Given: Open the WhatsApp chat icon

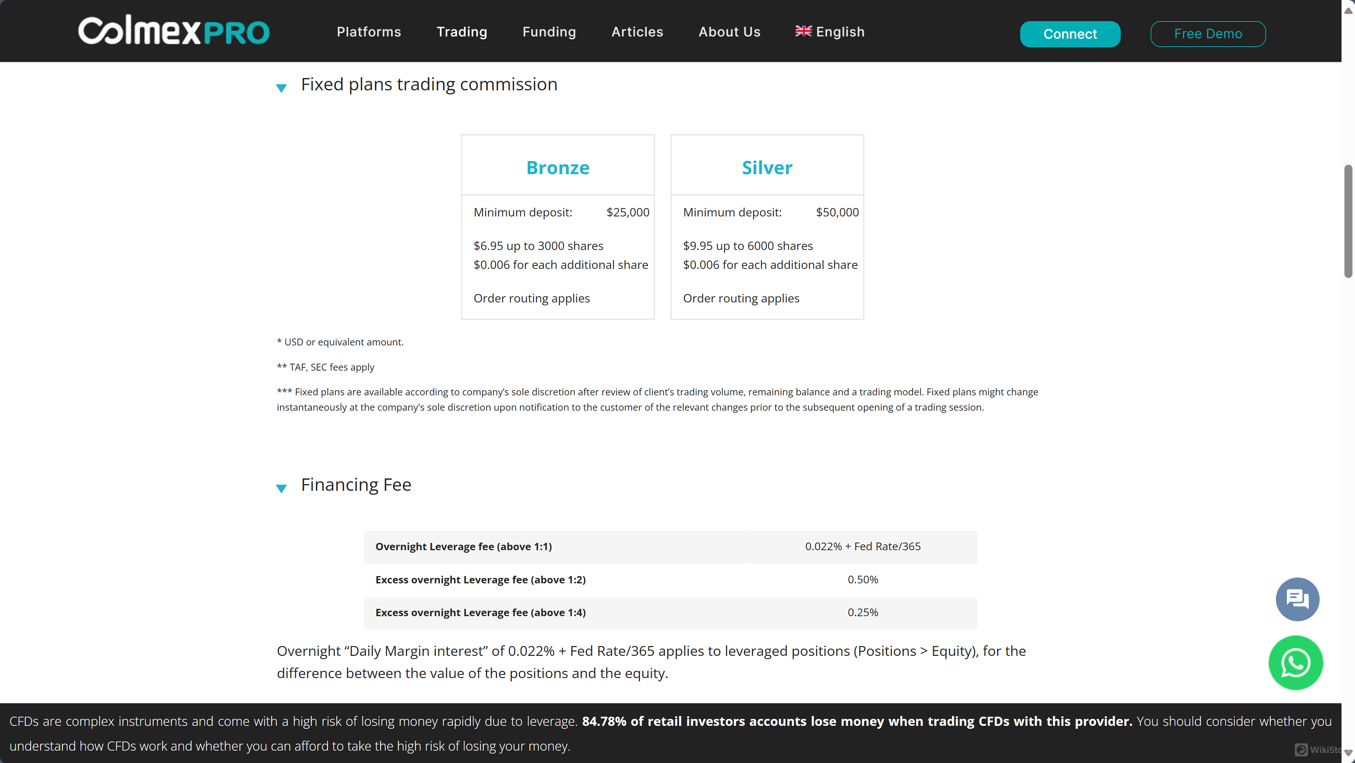Looking at the screenshot, I should [x=1295, y=662].
